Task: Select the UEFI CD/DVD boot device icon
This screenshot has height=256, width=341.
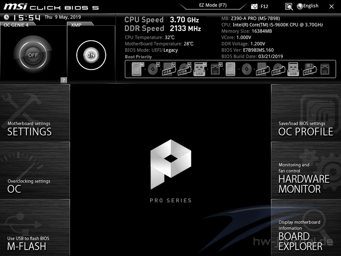Action: [x=153, y=69]
